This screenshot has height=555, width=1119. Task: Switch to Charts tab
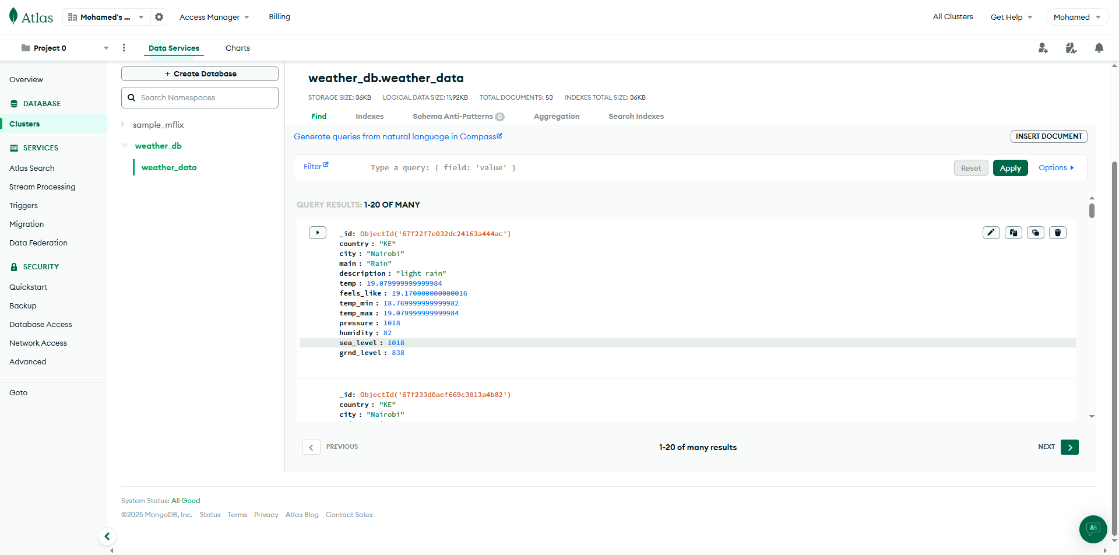[x=238, y=48]
